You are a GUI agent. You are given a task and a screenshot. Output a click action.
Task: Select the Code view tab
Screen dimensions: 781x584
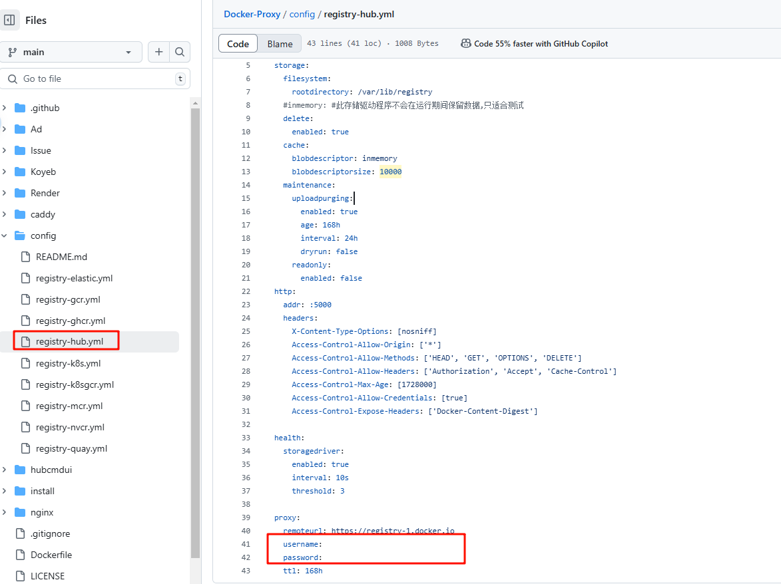[238, 44]
